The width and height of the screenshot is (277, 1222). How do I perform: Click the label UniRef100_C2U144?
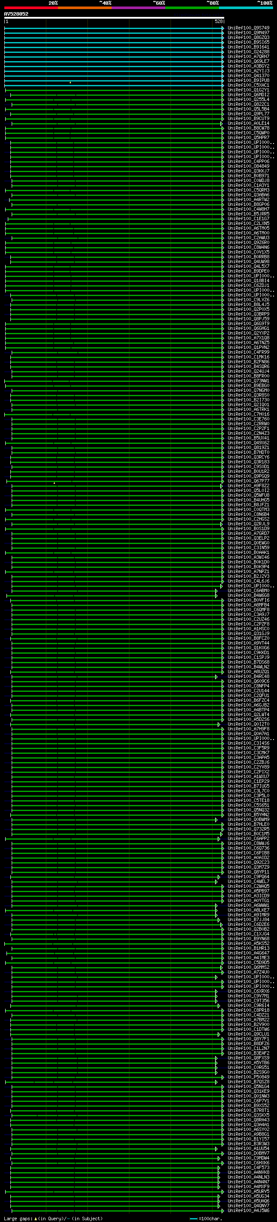tap(248, 691)
